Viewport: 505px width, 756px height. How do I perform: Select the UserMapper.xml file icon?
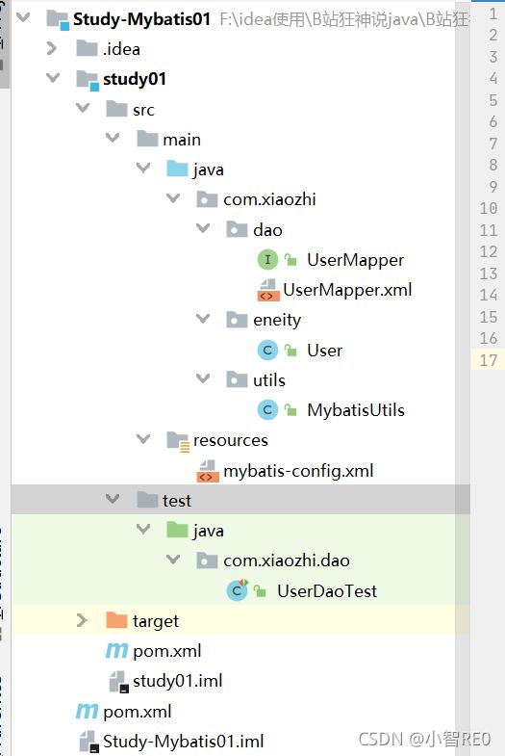point(268,290)
